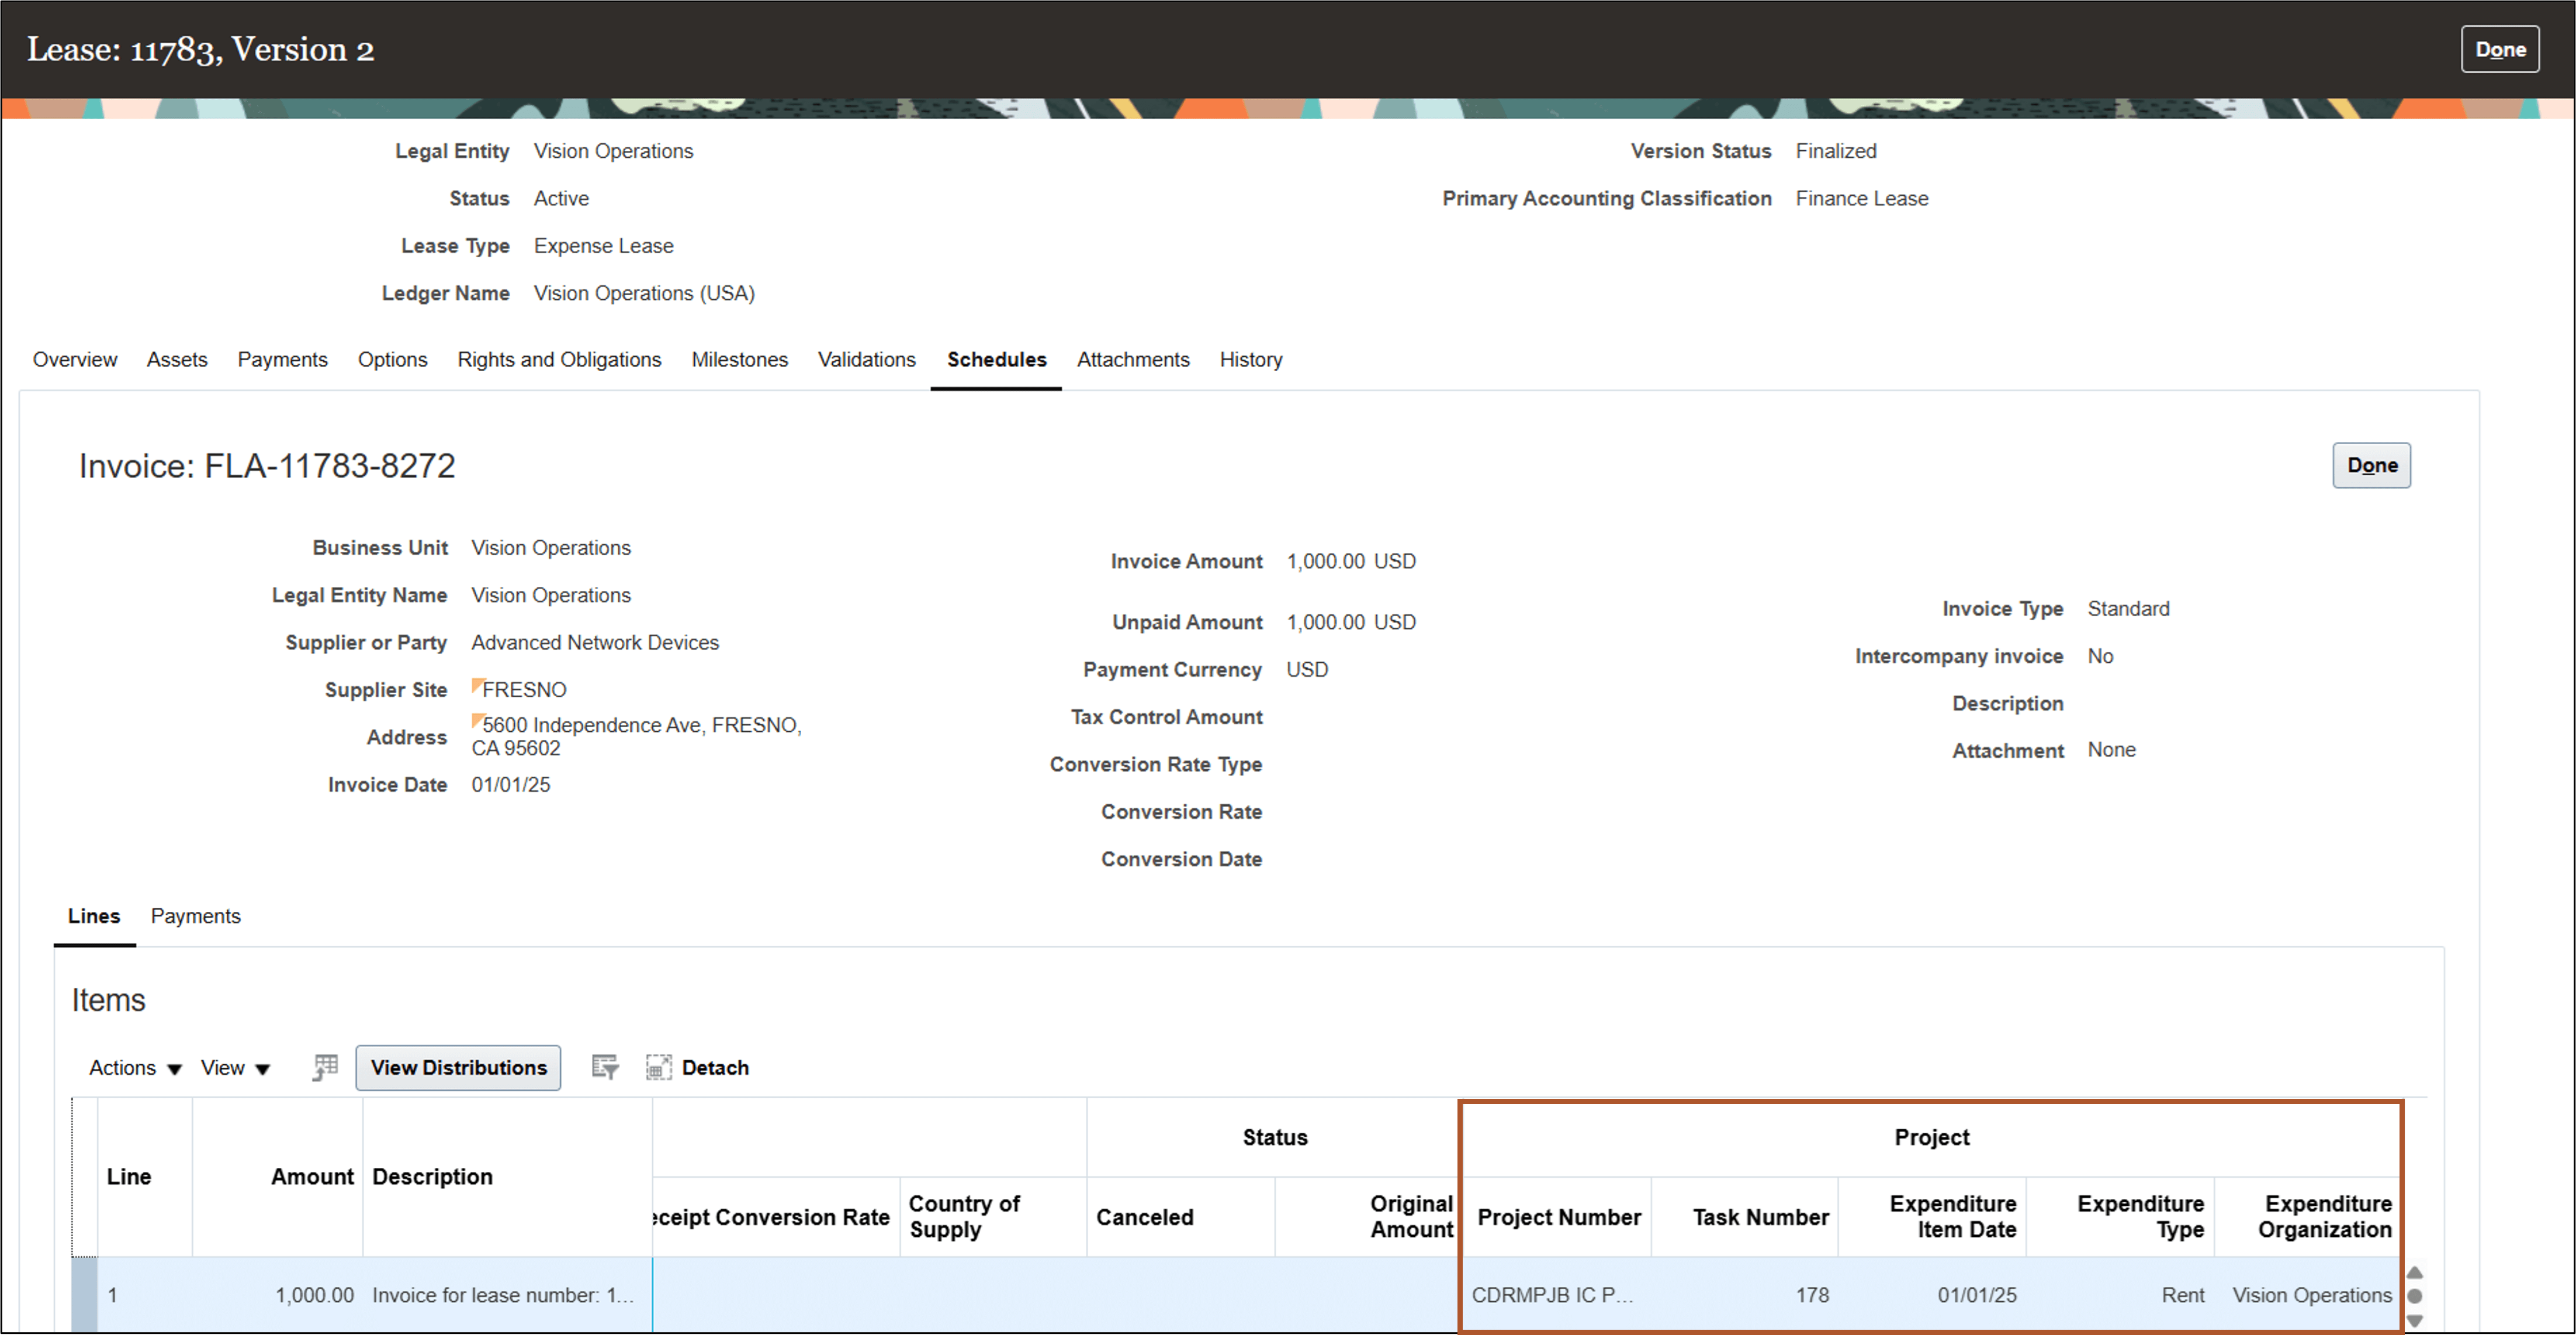
Task: Click the Detach table icon
Action: point(659,1067)
